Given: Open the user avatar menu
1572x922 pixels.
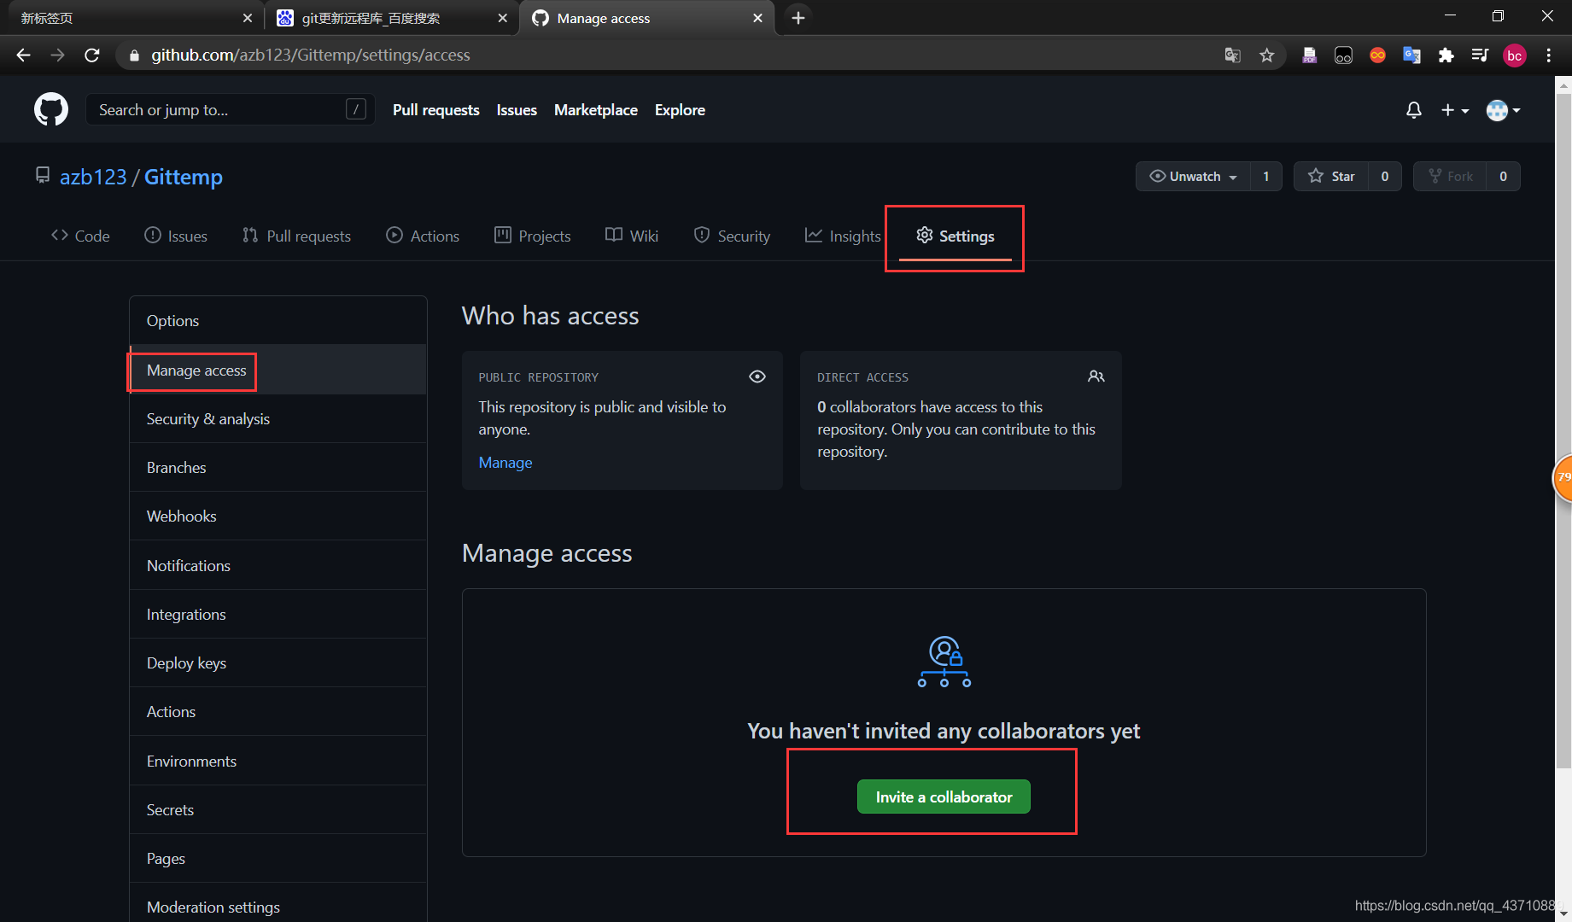Looking at the screenshot, I should tap(1503, 110).
